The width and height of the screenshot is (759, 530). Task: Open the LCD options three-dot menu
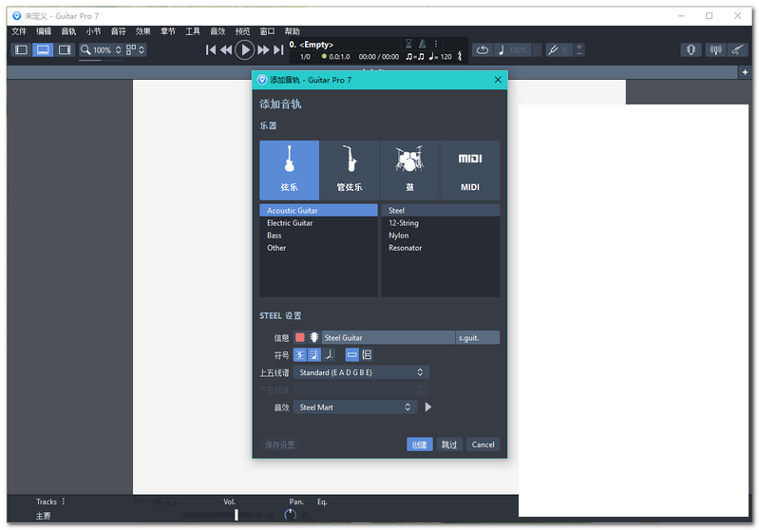click(436, 44)
